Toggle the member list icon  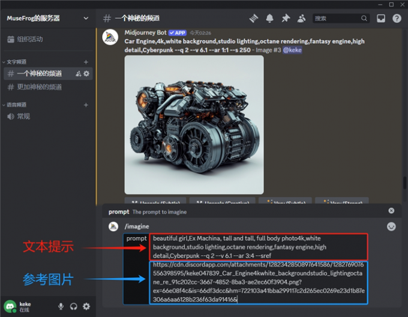click(x=302, y=19)
